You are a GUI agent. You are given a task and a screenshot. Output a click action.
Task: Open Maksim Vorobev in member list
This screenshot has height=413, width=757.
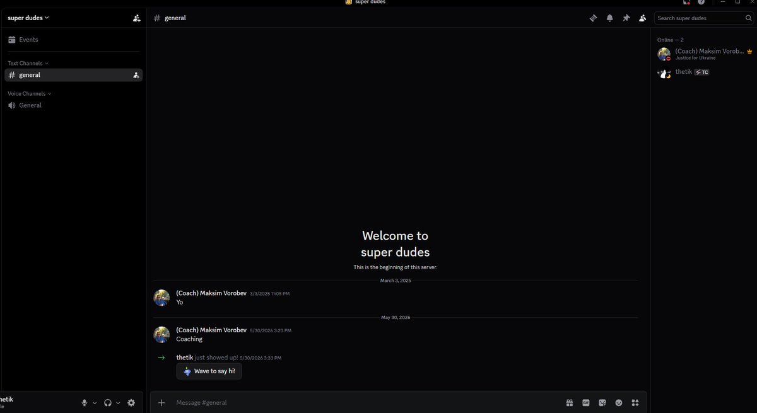[704, 54]
